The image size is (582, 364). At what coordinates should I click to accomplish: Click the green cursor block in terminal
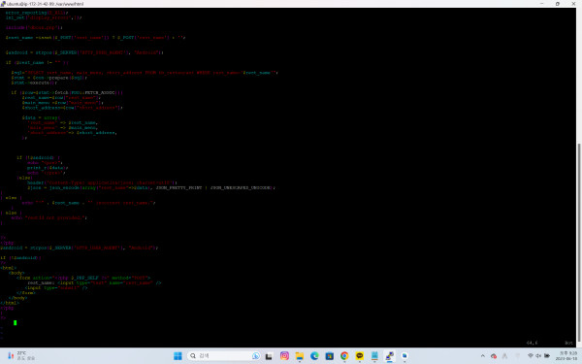point(16,323)
